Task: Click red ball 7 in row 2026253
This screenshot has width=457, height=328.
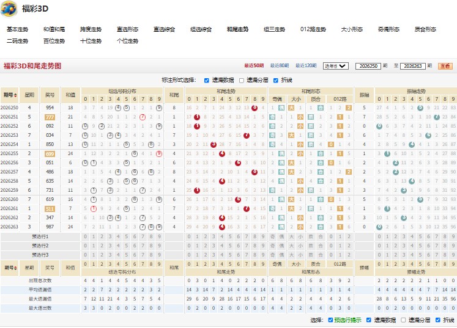Action: 247,136
